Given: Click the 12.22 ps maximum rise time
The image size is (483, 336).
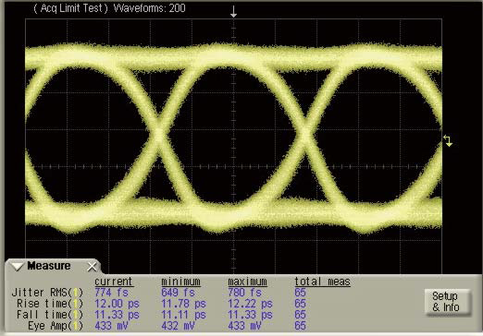Looking at the screenshot, I should (x=250, y=304).
